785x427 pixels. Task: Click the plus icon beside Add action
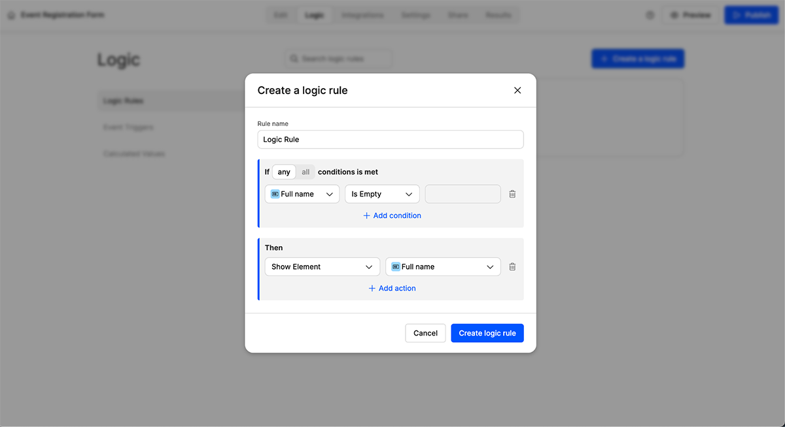tap(372, 289)
